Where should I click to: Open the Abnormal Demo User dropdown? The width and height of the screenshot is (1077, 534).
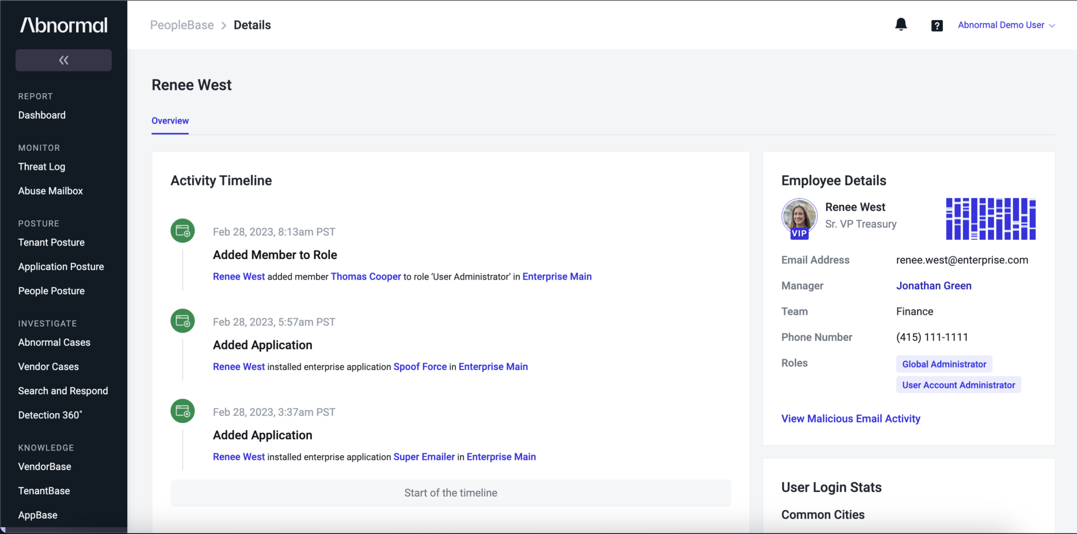tap(1005, 25)
